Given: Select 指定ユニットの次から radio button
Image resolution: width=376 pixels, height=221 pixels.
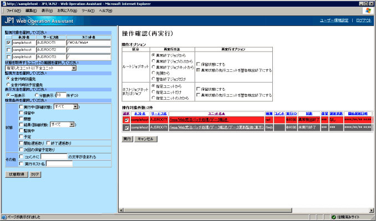Looking at the screenshot, I should pyautogui.click(x=154, y=97).
